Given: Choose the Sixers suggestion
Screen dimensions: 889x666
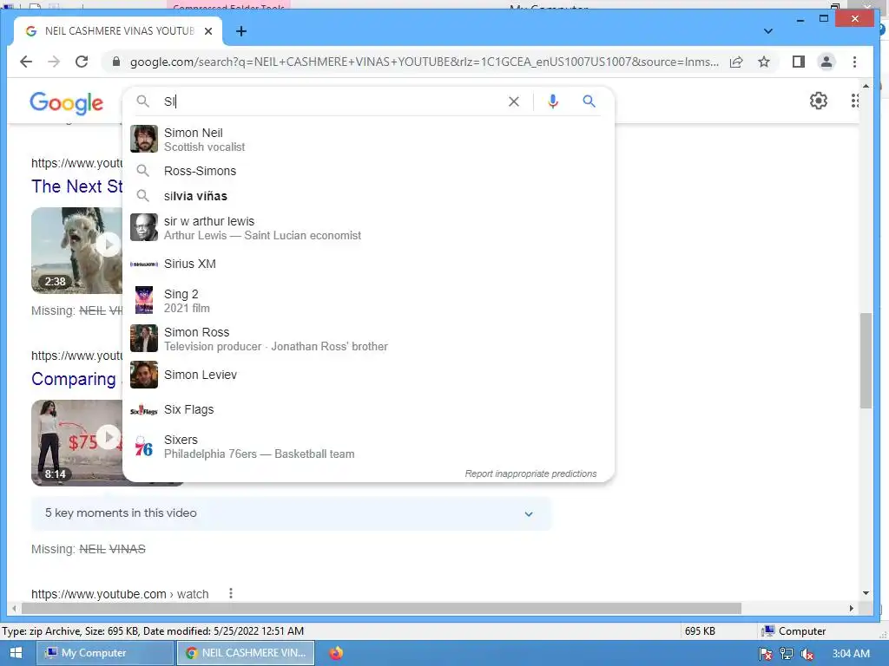Looking at the screenshot, I should click(x=368, y=447).
